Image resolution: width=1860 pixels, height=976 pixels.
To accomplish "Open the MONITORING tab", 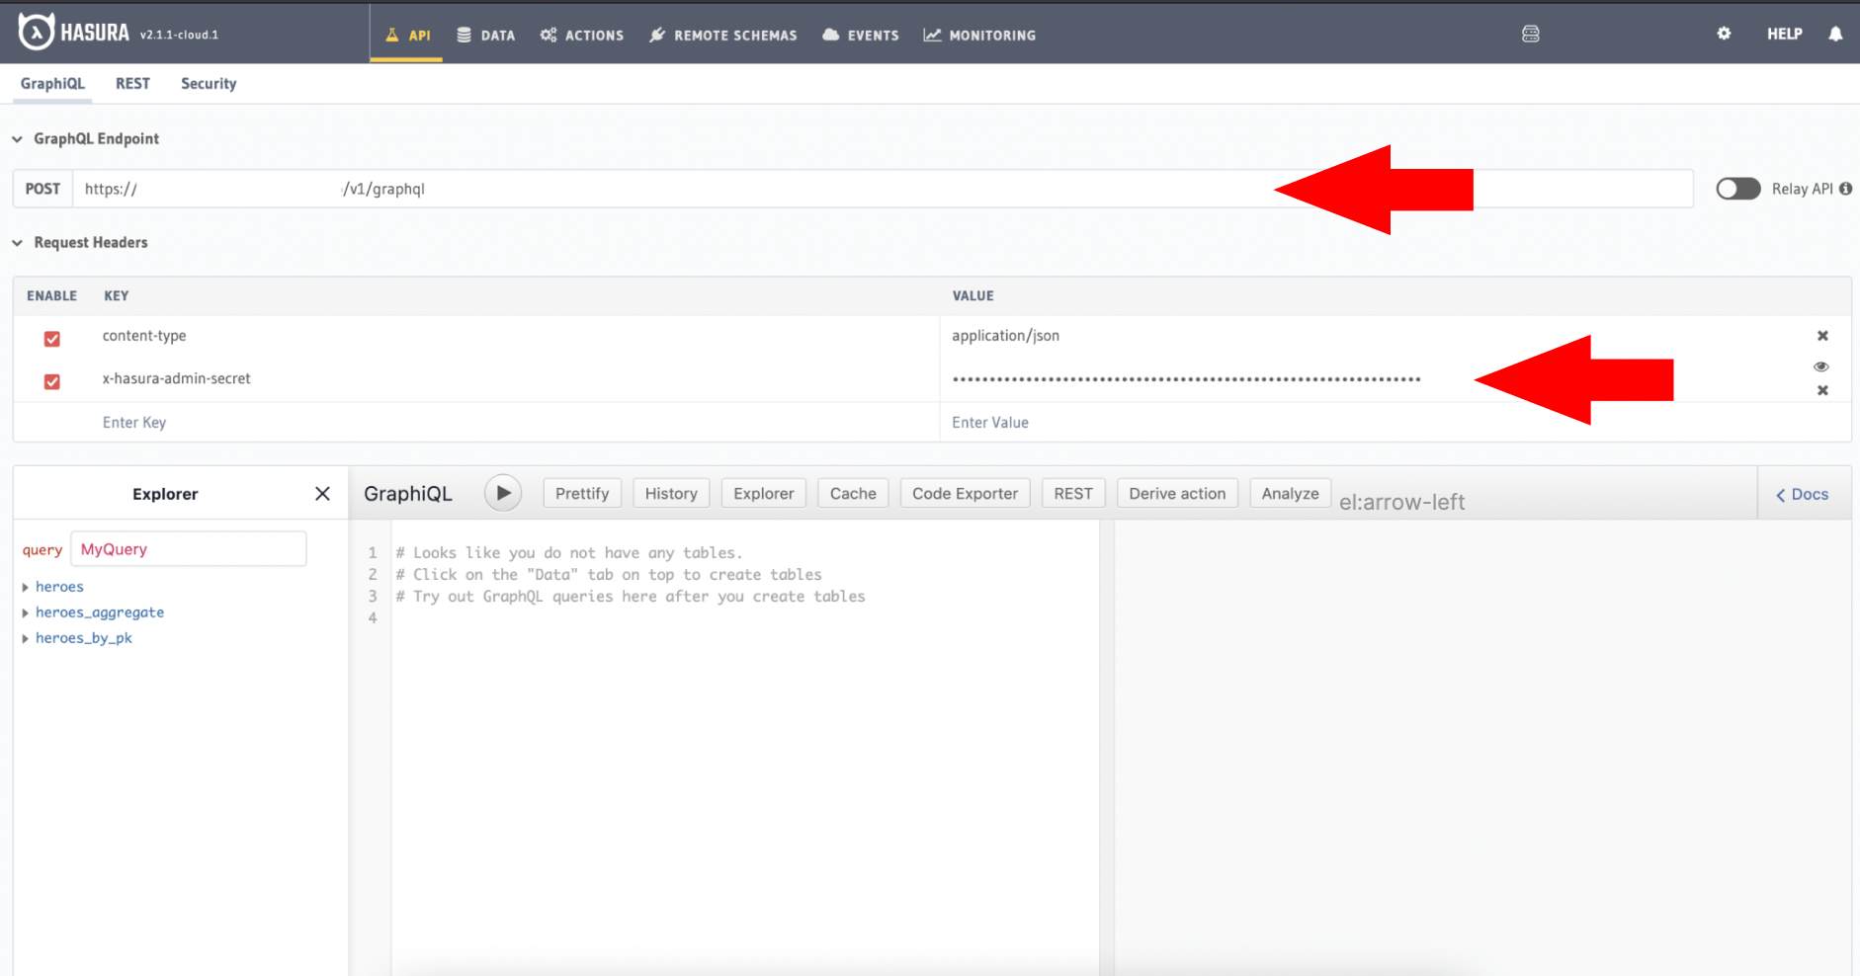I will pos(979,35).
